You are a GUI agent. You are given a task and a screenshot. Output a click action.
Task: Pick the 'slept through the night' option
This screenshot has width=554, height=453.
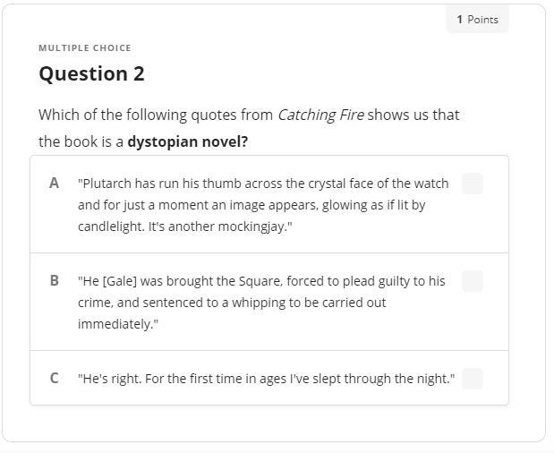(266, 379)
